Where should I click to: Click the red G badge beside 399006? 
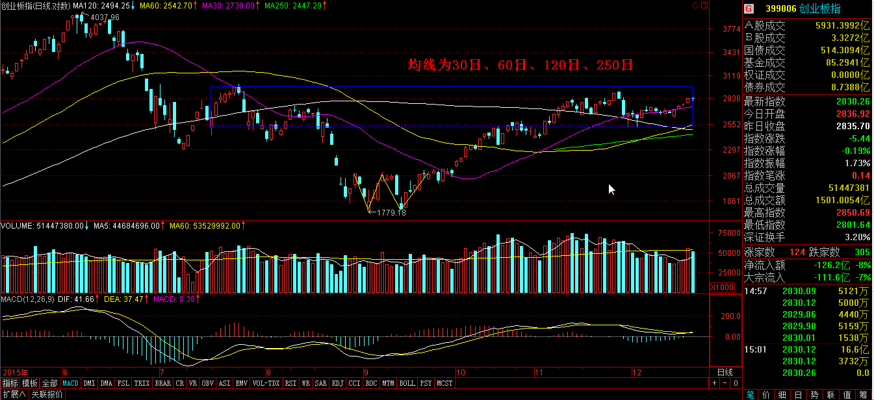point(749,8)
